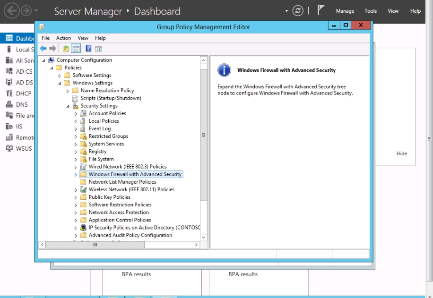Click the blue Help icon in the toolbar
The height and width of the screenshot is (298, 433).
pyautogui.click(x=88, y=49)
